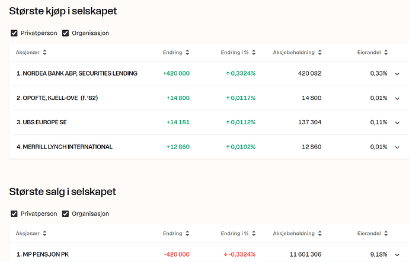409x262 pixels.
Task: Select holding value 420 082
Action: (x=309, y=73)
